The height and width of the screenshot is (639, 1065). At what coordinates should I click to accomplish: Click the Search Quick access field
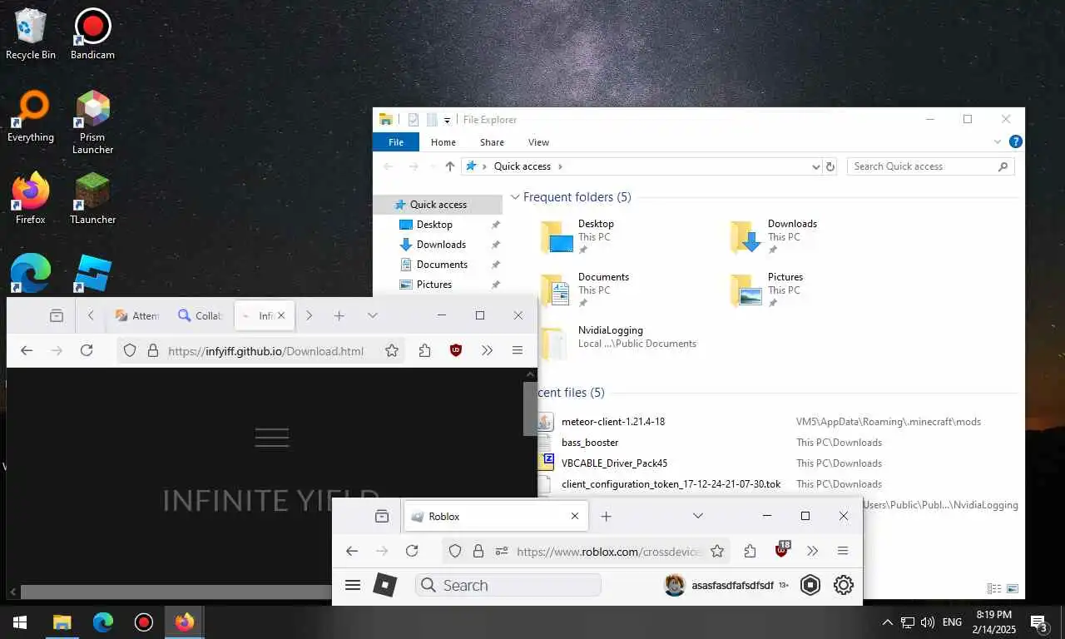click(930, 166)
